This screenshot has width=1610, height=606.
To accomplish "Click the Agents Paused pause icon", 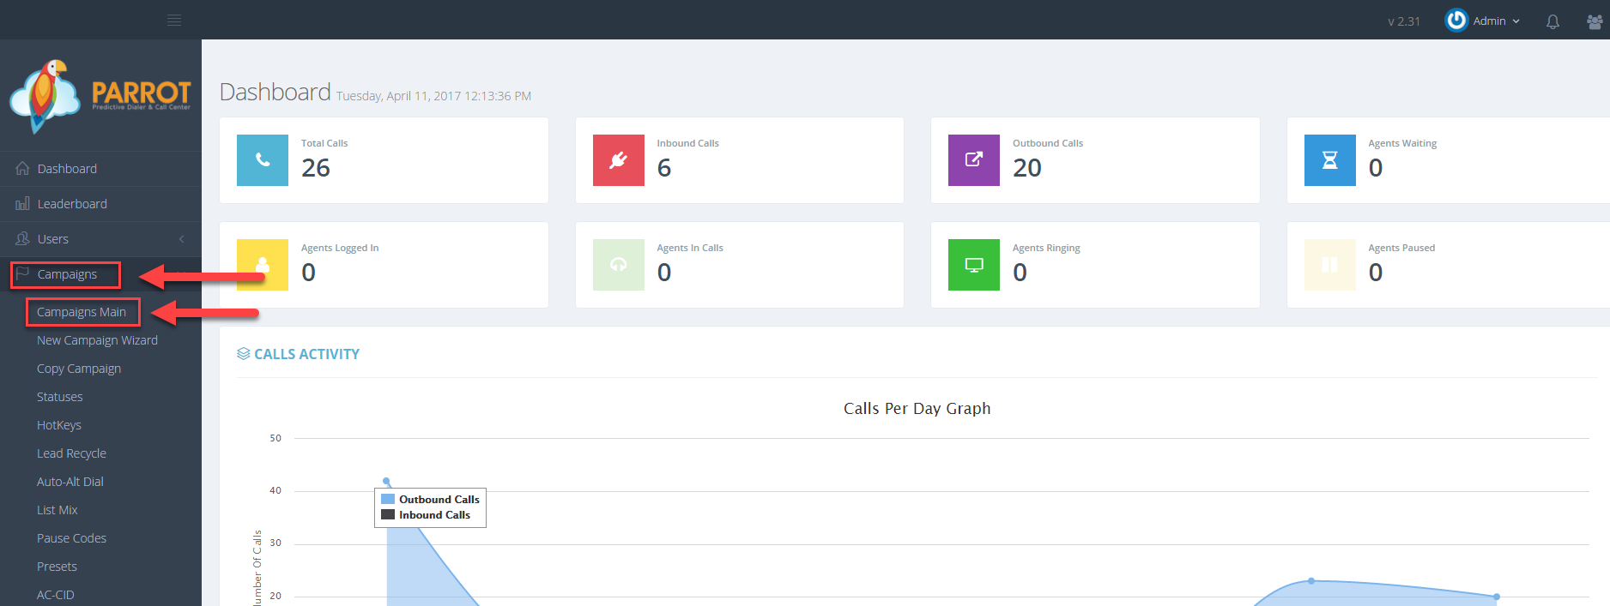I will (x=1330, y=265).
